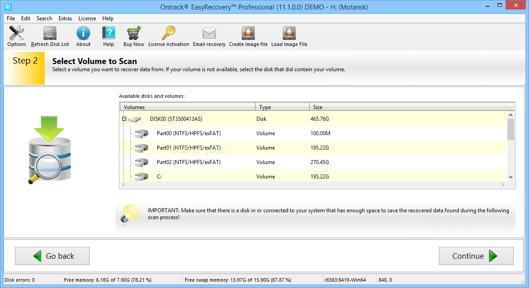The image size is (529, 288).
Task: Open the Options wrench toolbar icon
Action: click(x=16, y=33)
